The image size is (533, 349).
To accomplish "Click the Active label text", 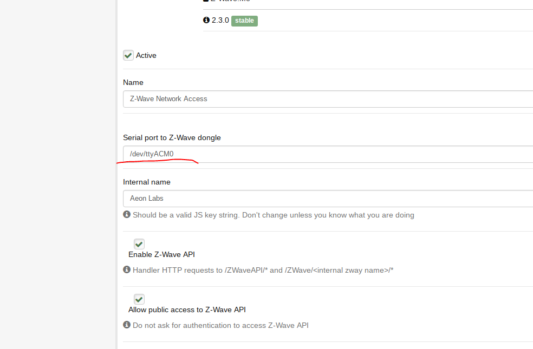I will [x=146, y=55].
